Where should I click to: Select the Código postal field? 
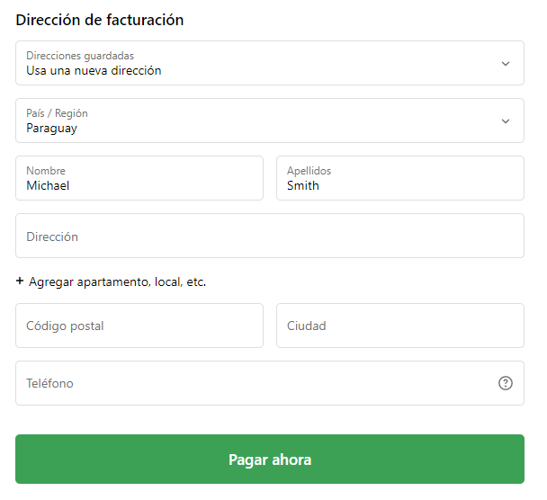[x=139, y=326]
